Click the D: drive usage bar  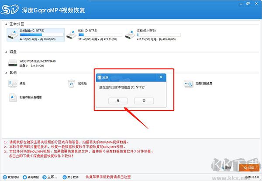tap(100, 35)
